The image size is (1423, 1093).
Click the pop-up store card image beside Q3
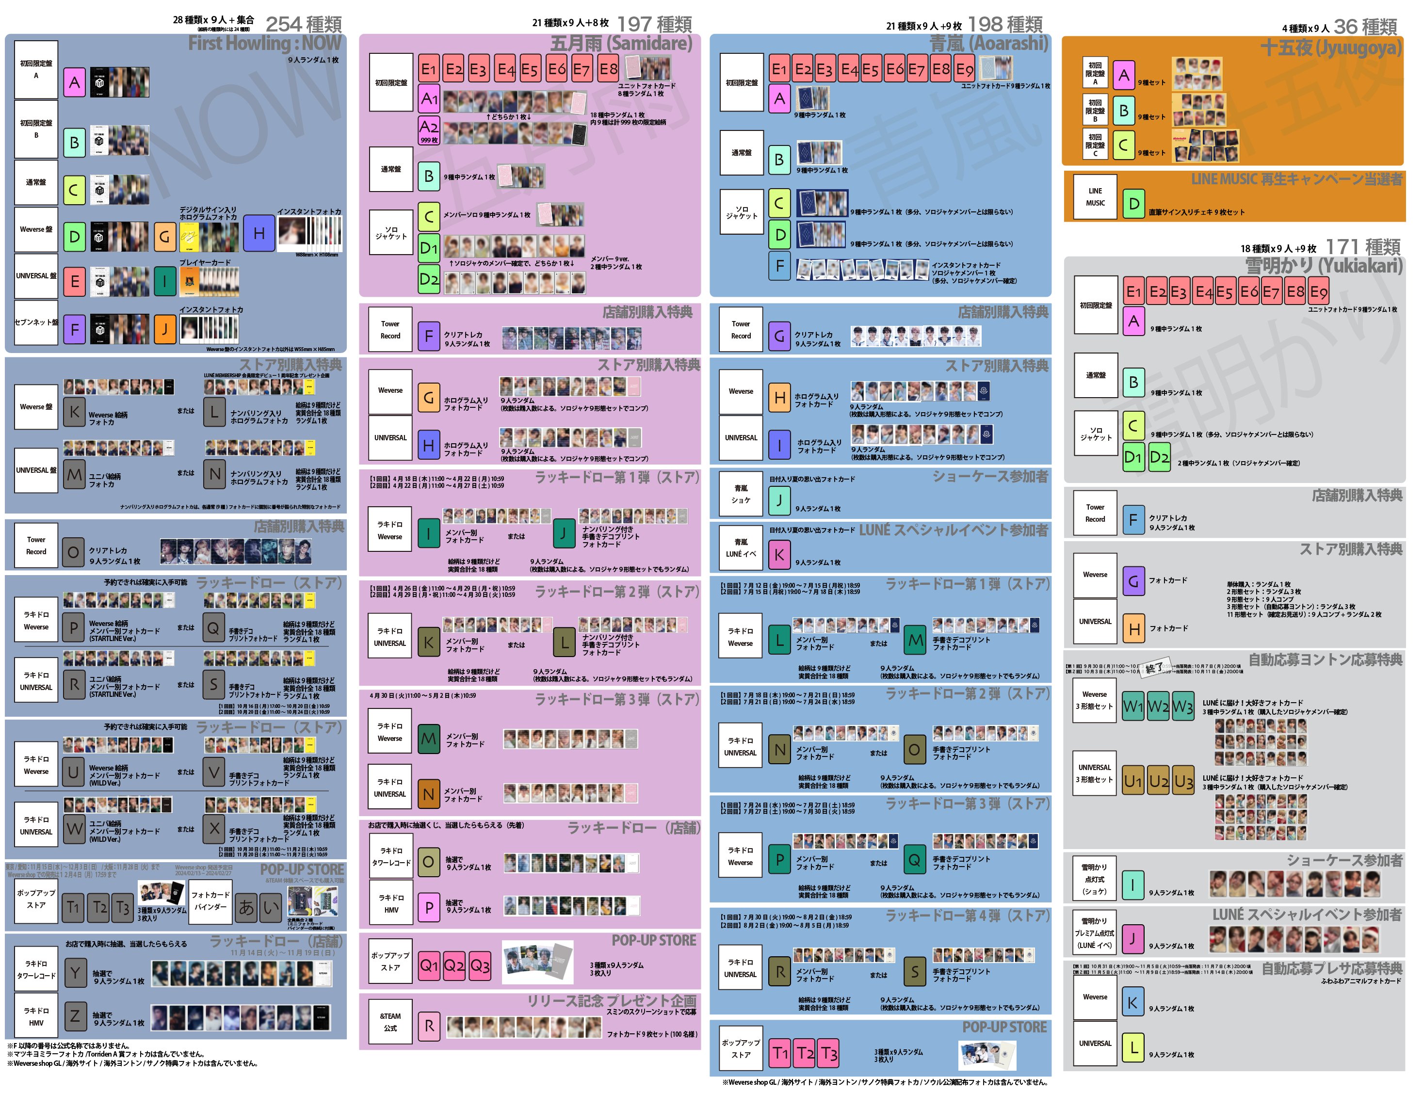537,961
